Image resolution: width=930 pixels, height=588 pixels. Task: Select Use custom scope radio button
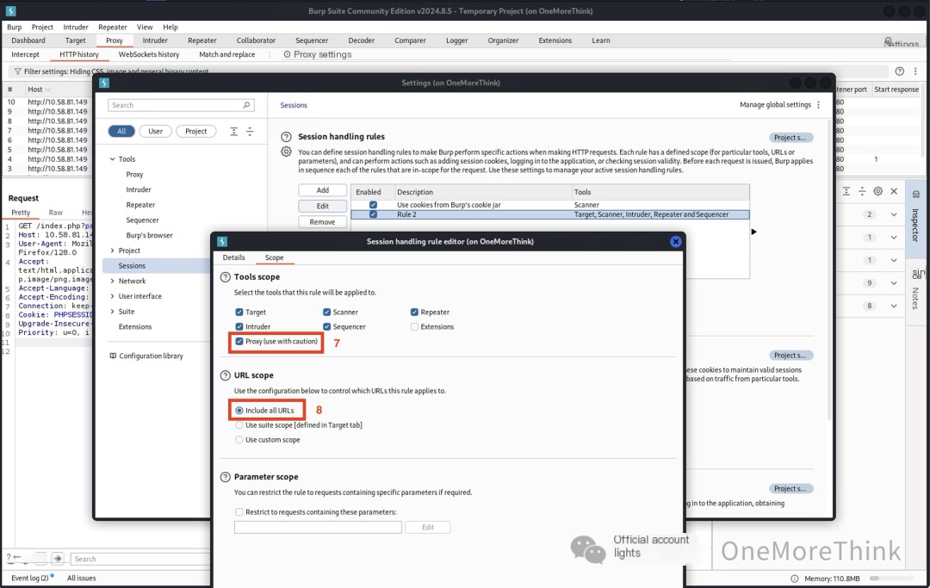[239, 440]
